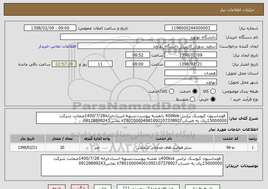Select the خدمت radio button

click(x=195, y=91)
